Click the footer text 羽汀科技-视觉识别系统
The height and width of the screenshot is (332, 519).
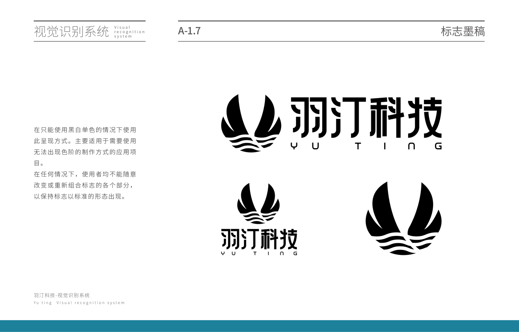62,295
